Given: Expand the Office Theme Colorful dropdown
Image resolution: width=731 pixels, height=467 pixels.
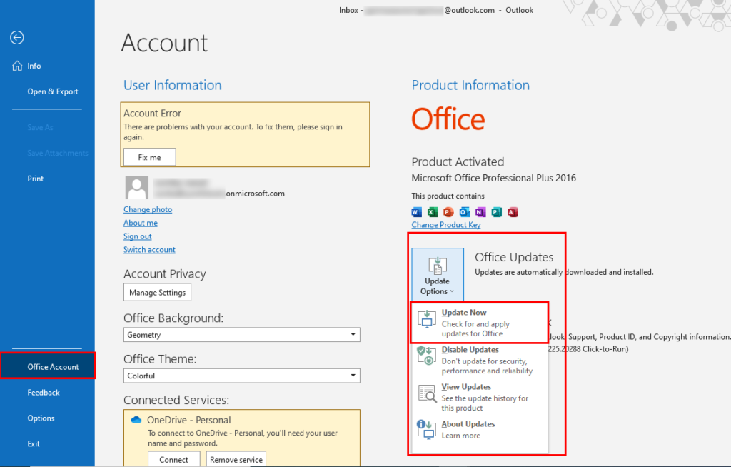Looking at the screenshot, I should (241, 376).
